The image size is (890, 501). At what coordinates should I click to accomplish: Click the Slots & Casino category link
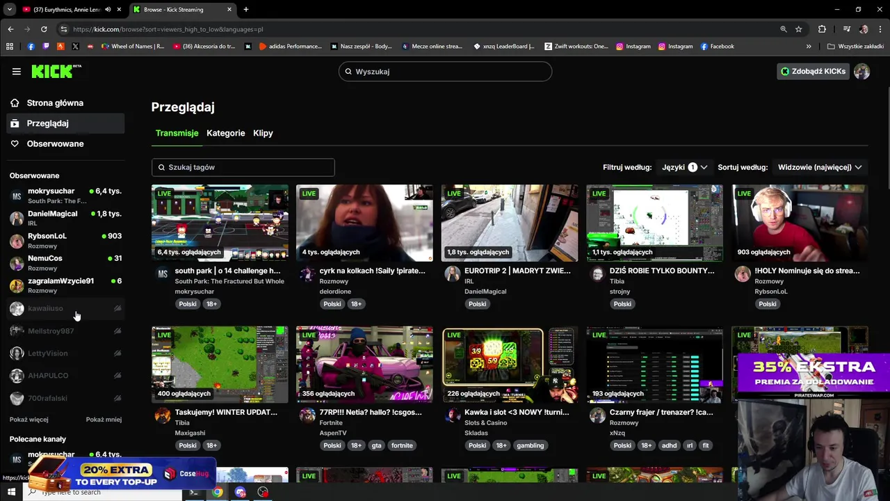pos(485,422)
